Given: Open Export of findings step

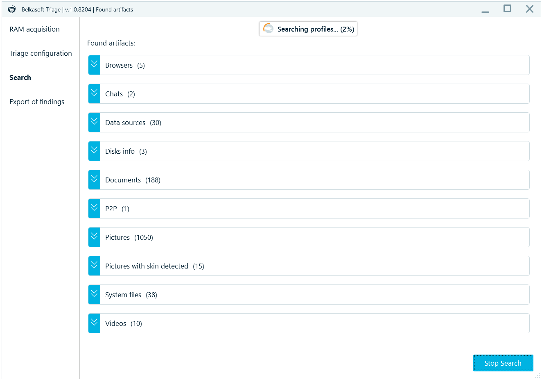Looking at the screenshot, I should click(37, 102).
